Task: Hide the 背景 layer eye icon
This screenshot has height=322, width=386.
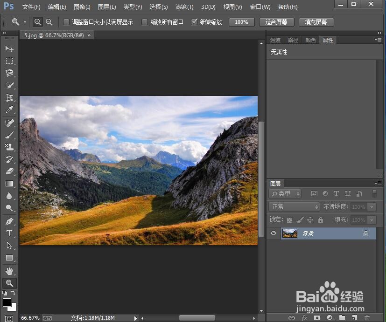Action: click(273, 233)
